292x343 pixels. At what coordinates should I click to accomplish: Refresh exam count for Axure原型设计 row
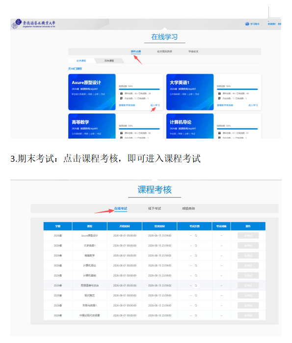click(196, 235)
